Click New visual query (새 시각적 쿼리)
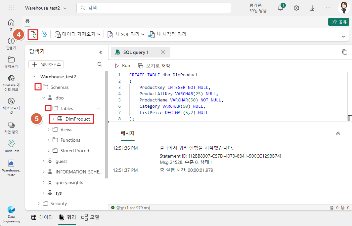The height and width of the screenshot is (226, 352). click(x=167, y=34)
